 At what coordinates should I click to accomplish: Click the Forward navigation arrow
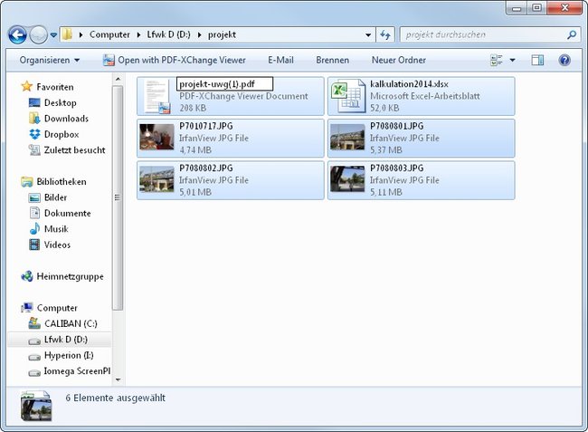pos(38,35)
